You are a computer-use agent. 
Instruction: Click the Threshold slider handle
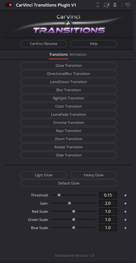point(59,195)
